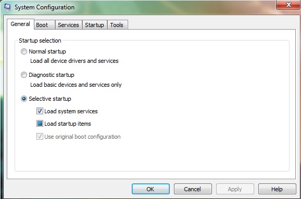Switch to the General tab
Screen dimensions: 301x199
(20, 24)
